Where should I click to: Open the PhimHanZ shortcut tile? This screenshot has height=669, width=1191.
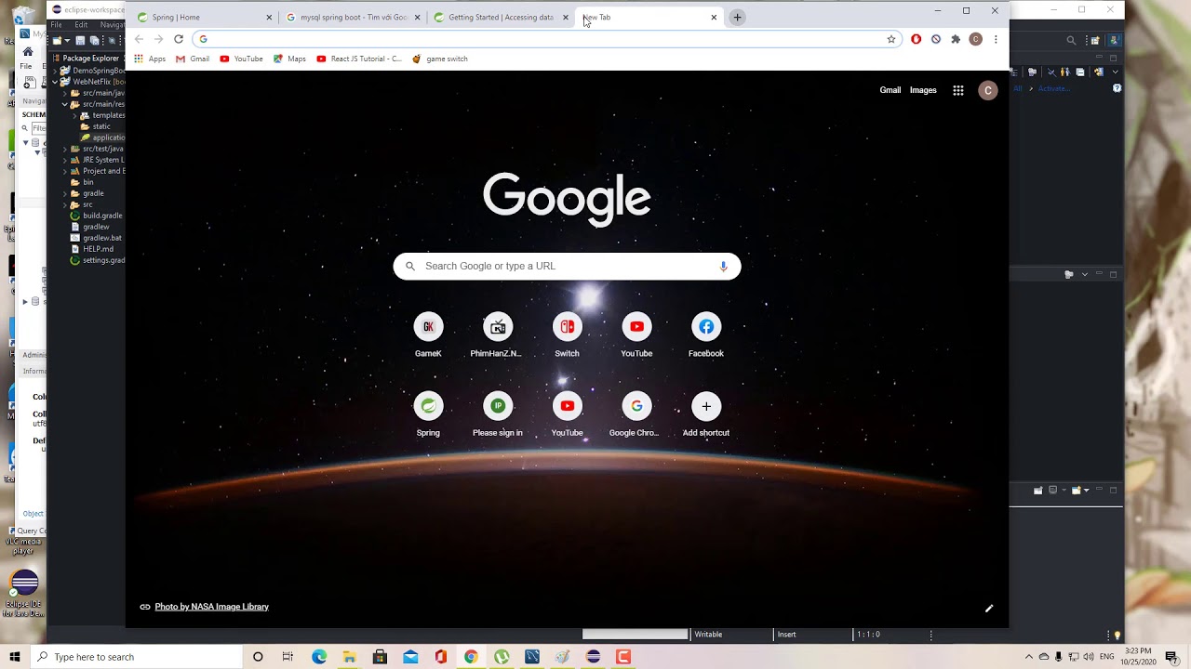497,335
